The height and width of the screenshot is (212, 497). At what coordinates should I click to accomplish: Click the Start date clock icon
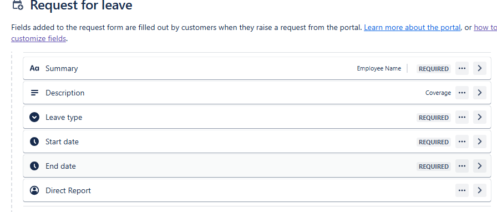click(34, 142)
